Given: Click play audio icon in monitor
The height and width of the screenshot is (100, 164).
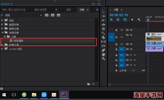Looking at the screenshot, I should [x=93, y=4].
